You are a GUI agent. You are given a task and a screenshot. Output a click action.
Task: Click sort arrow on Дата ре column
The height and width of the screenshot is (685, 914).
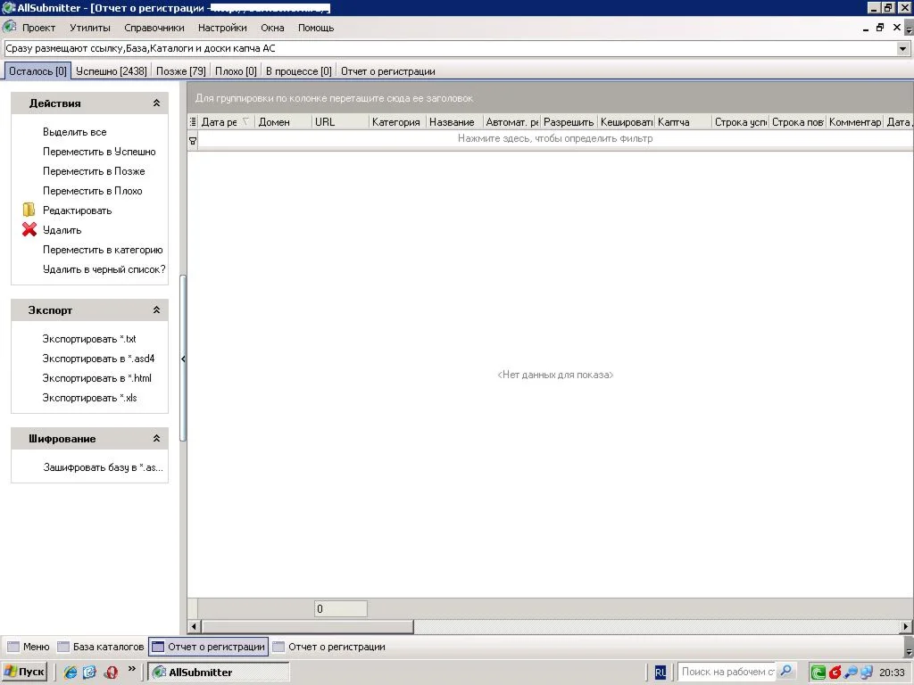[245, 121]
